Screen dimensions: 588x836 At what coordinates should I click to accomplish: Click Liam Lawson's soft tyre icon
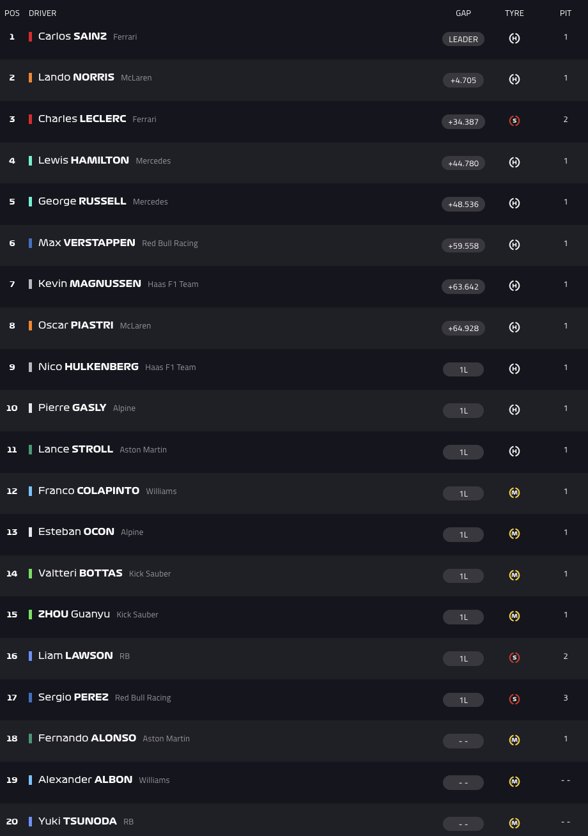click(514, 658)
